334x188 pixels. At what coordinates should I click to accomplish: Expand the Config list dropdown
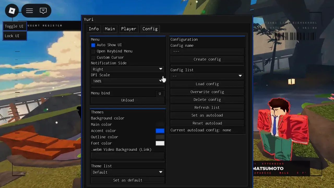207,76
